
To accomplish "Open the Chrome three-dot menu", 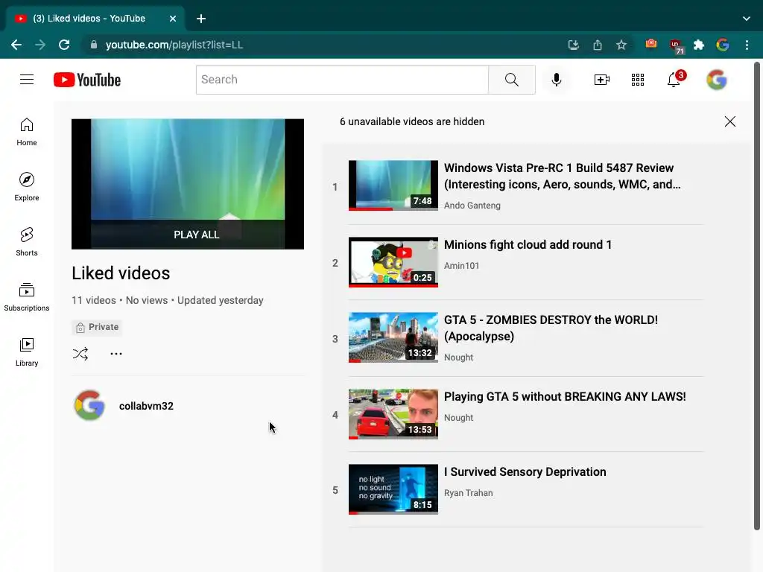I will pyautogui.click(x=747, y=45).
